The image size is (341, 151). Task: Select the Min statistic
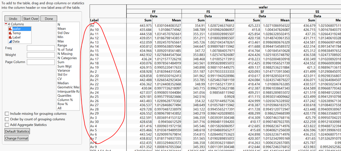tap(60, 37)
